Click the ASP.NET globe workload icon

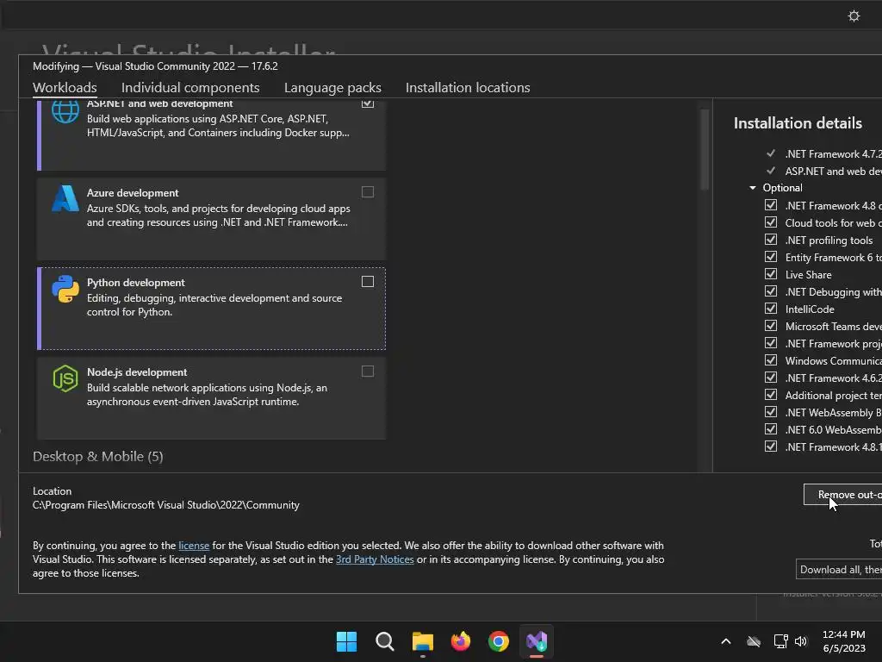65,111
